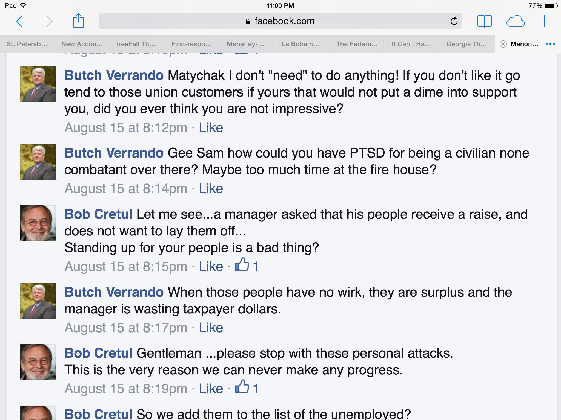Like the 8:14pm PTSD comment
561x420 pixels.
[211, 188]
